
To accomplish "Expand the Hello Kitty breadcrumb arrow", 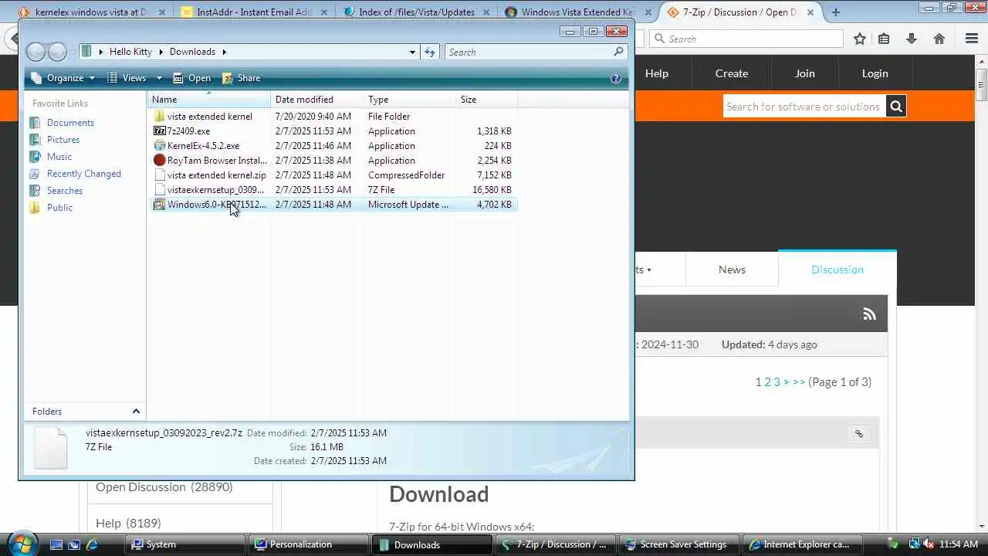I will pos(162,52).
